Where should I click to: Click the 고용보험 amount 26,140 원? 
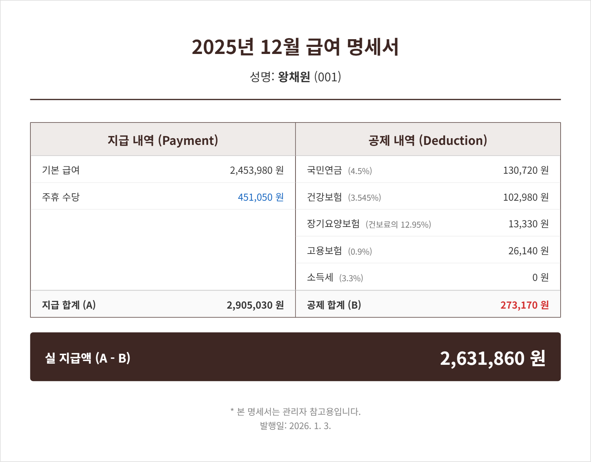pos(528,251)
